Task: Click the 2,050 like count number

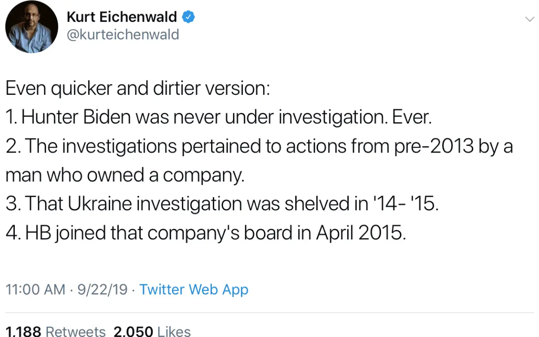Action: 133,332
